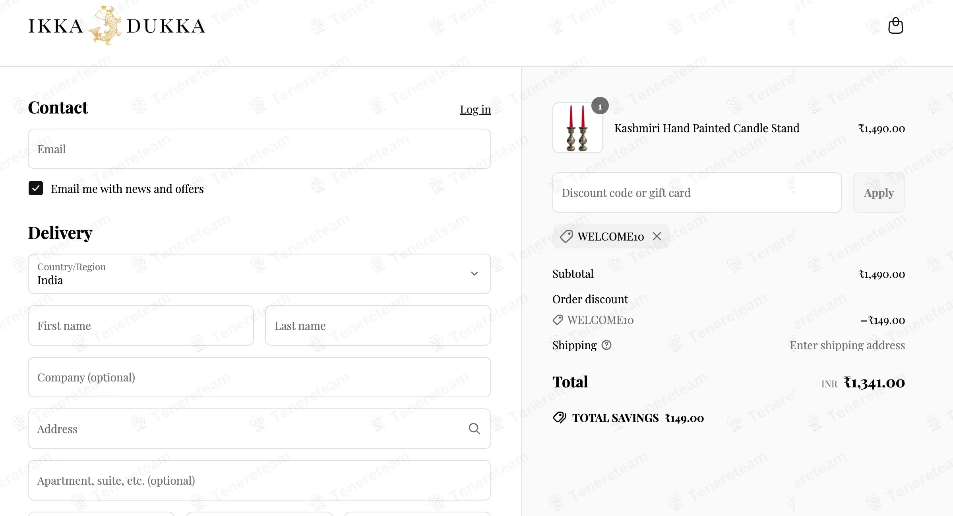Click the Ikka Dukka fish logo
The height and width of the screenshot is (516, 953).
pos(105,26)
